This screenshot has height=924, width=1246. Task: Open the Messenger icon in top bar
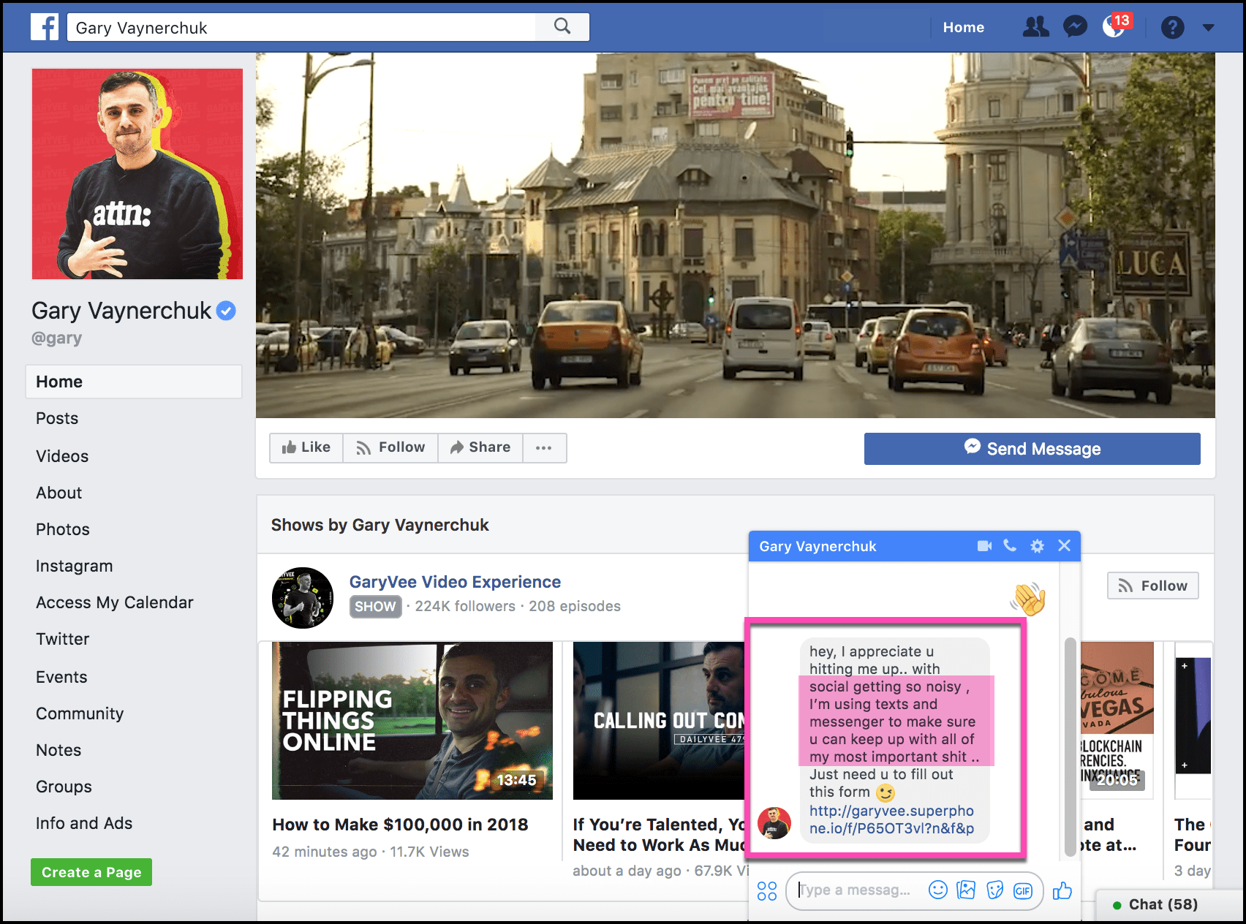tap(1075, 28)
